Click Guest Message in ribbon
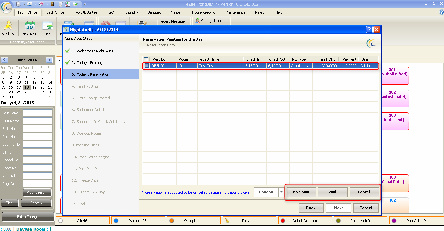444x231 pixels. click(x=173, y=21)
